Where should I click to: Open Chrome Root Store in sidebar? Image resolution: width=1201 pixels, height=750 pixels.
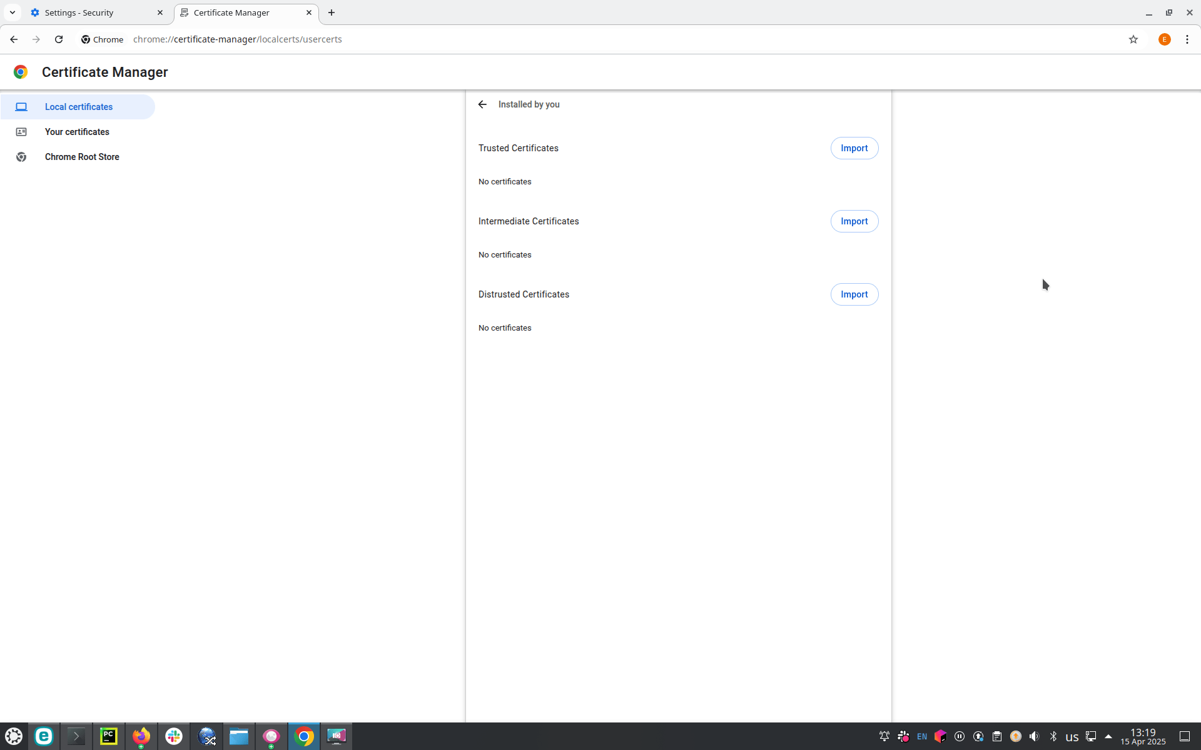click(x=78, y=157)
